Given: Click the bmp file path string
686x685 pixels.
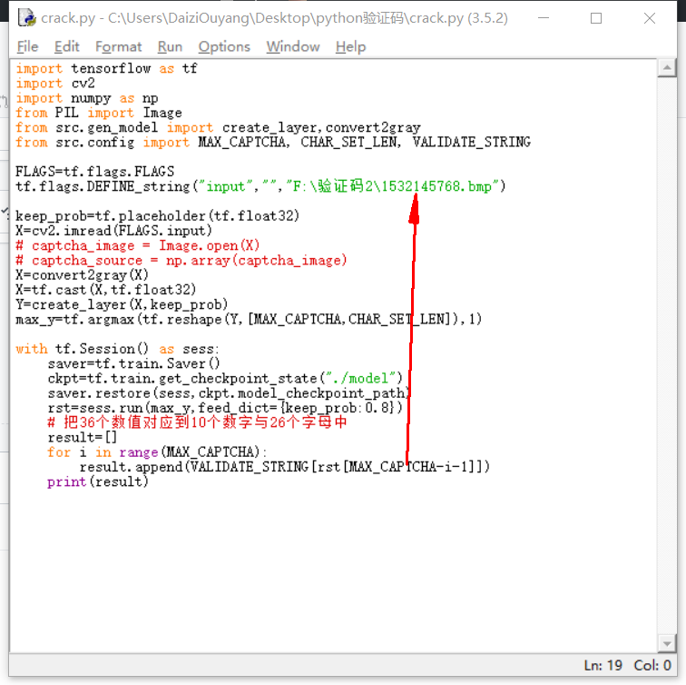Looking at the screenshot, I should point(392,186).
